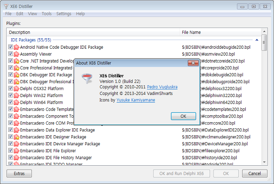The image size is (274, 184).
Task: Click the Embarcadero IDE Device Manager icon
Action: 17,144
